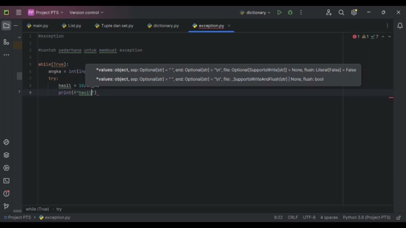This screenshot has height=228, width=406.
Task: Collapse the left tool window dash
Action: pos(16,26)
